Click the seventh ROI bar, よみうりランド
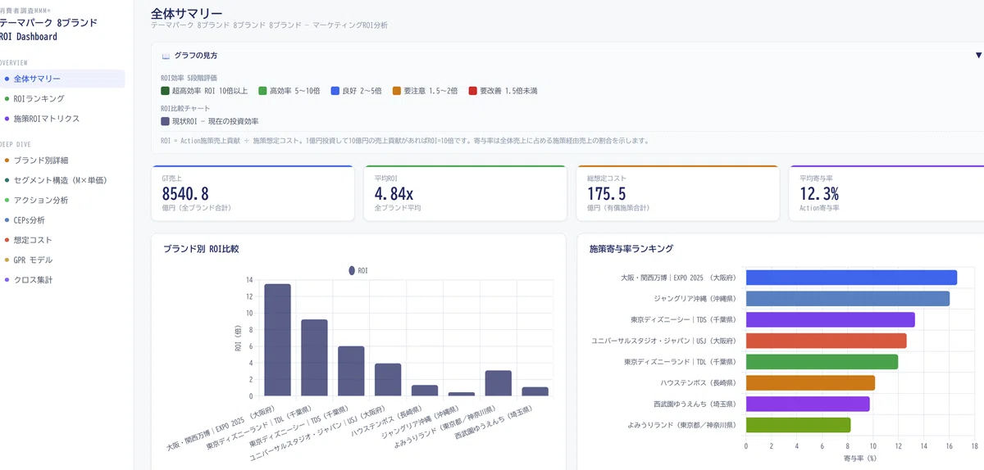 pos(499,383)
